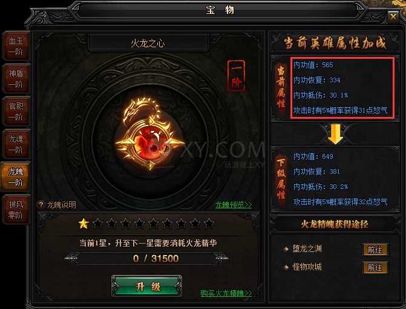The width and height of the screenshot is (406, 309).
Task: Switch to the 血玉 一阶 tab
Action: [x=16, y=46]
